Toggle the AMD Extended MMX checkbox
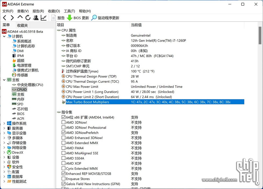Image resolution: width=263 pixels, height=189 pixels. click(63, 143)
